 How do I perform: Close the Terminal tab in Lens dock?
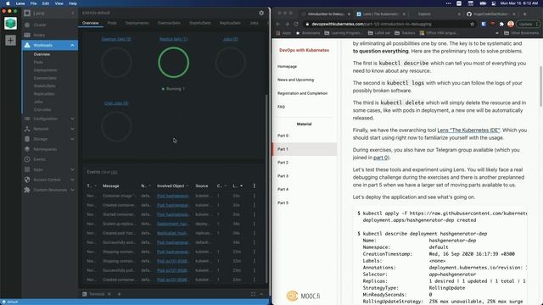109,294
